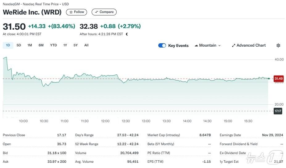The image size is (286, 168).
Task: Open chart settings gear icon
Action: 278,45
